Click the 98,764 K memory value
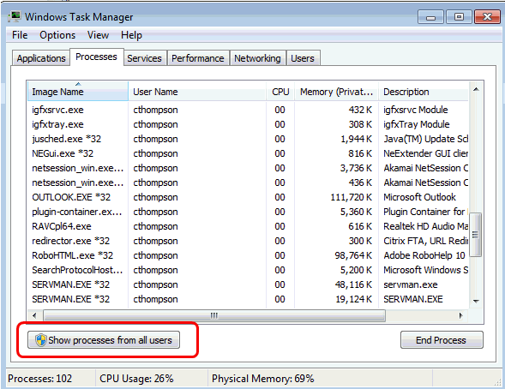505x389 pixels. tap(353, 255)
